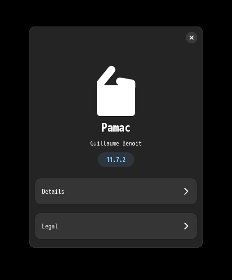Click the X icon in the dialog corner
The width and height of the screenshot is (232, 280).
pos(192,38)
